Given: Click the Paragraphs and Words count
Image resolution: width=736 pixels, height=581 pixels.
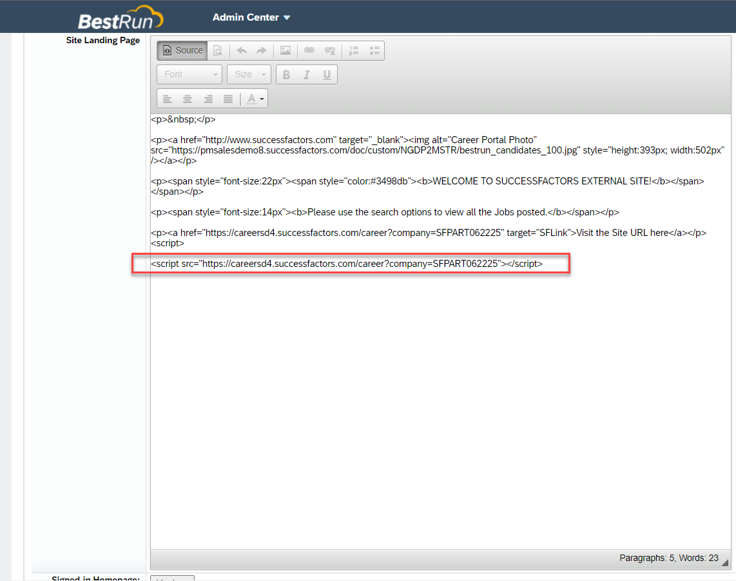Looking at the screenshot, I should [x=669, y=558].
